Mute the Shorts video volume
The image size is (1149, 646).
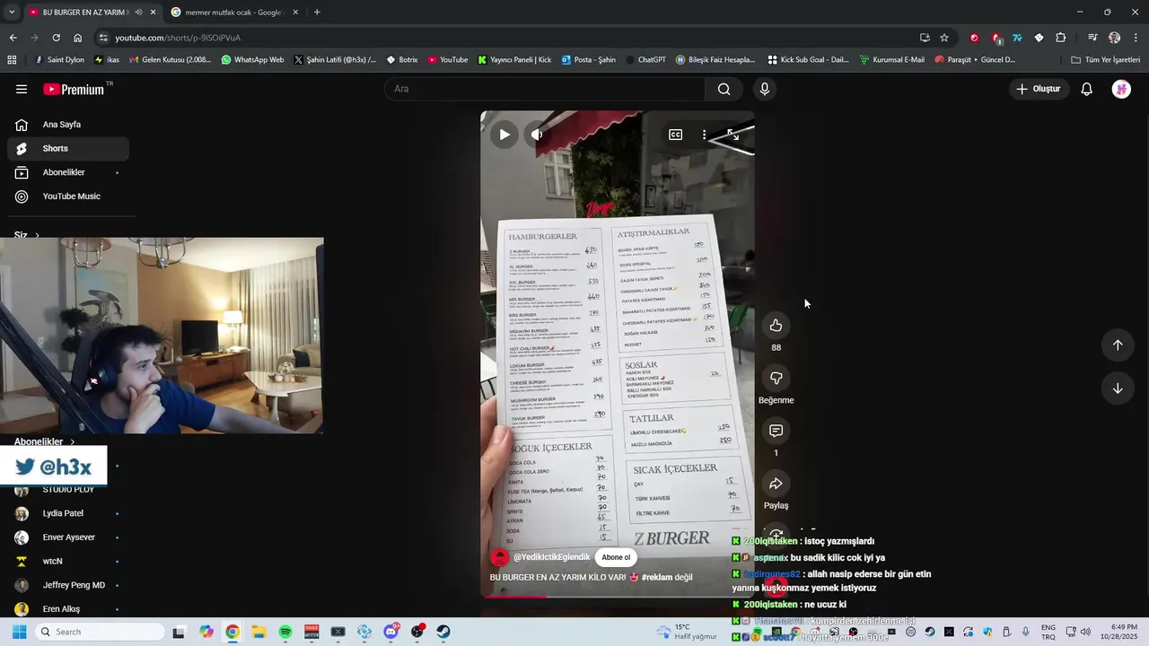(x=537, y=135)
